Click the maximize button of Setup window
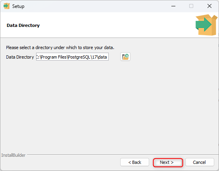This screenshot has height=171, width=219. click(x=191, y=6)
